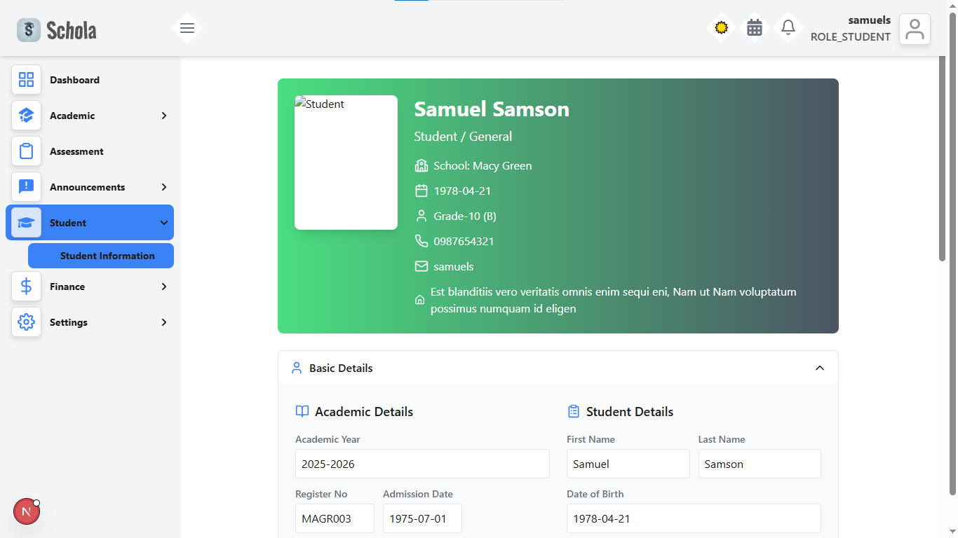Collapse the Student menu chevron
Image resolution: width=958 pixels, height=538 pixels.
163,222
